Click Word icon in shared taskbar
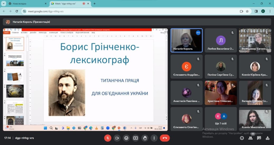Image resolution: width=274 pixels, height=145 pixels. 125,128
